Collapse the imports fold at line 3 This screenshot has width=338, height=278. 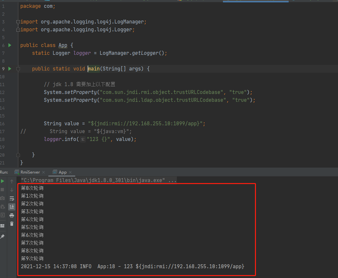tap(18, 22)
